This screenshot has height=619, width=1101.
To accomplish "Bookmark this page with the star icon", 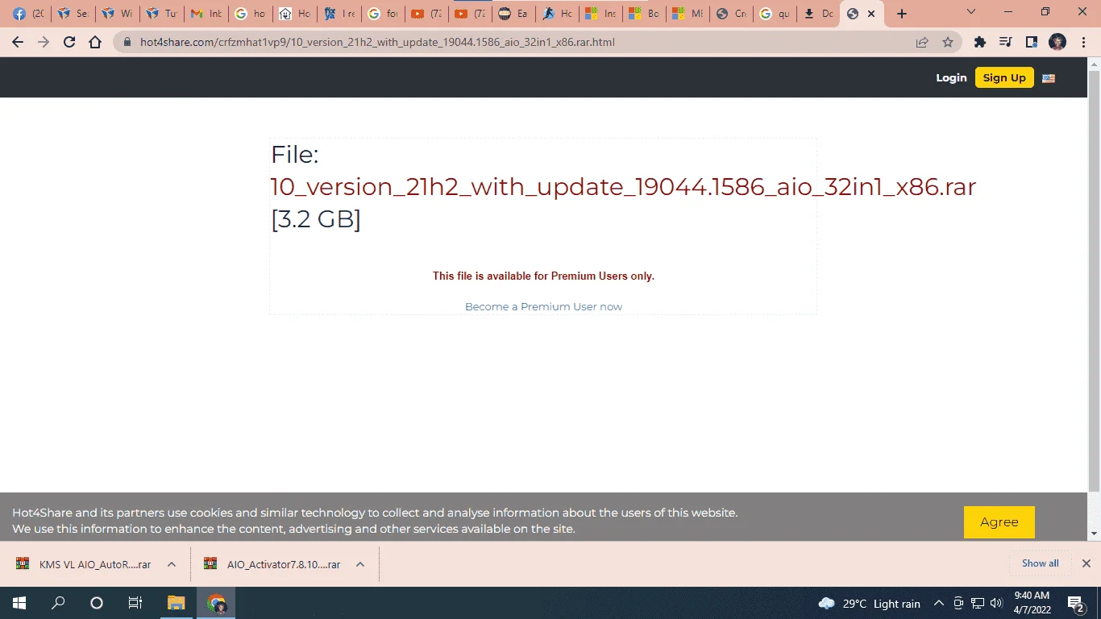I will (948, 42).
